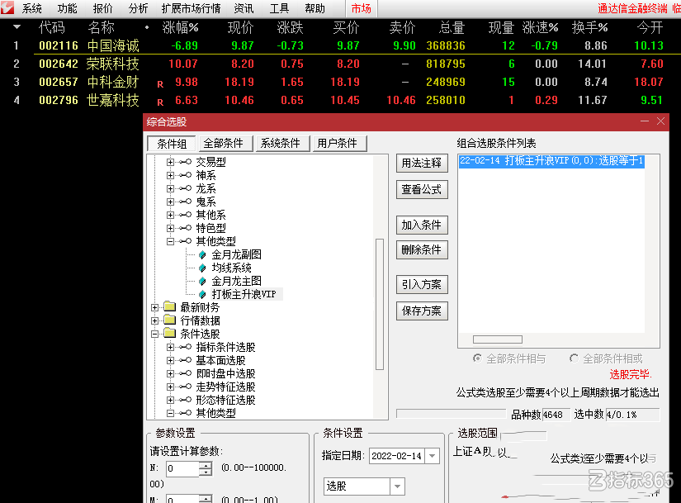Image resolution: width=681 pixels, height=503 pixels.
Task: Expand the 走势特征选股 tree node
Action: click(x=170, y=387)
